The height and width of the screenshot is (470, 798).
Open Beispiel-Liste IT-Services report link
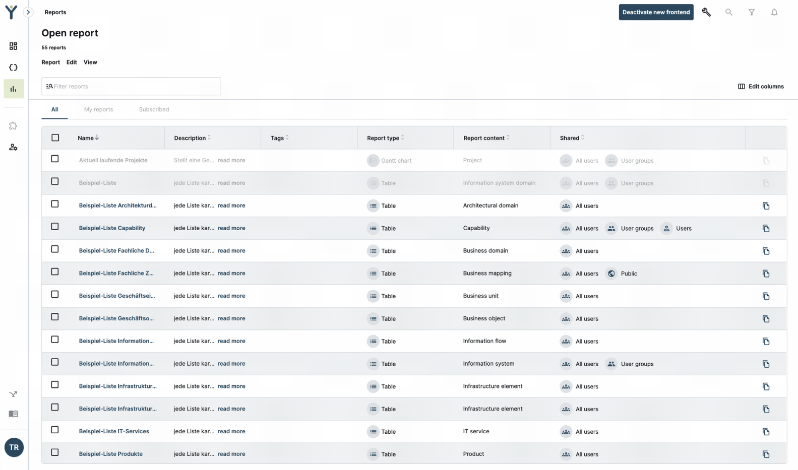[114, 432]
